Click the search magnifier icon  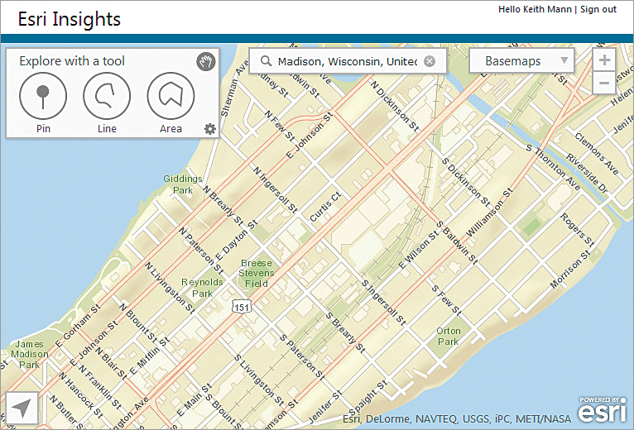click(266, 61)
